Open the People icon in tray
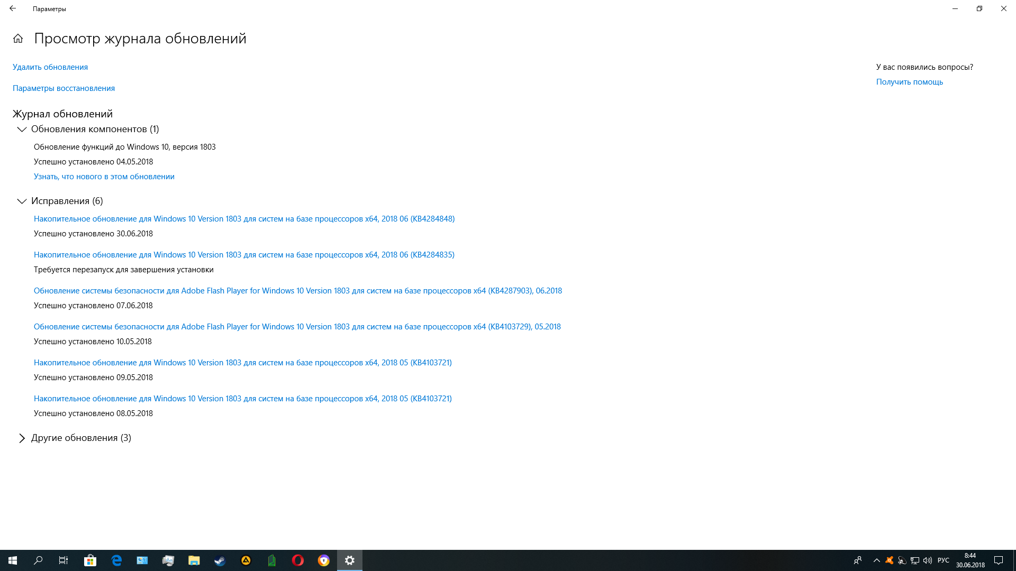 coord(858,560)
